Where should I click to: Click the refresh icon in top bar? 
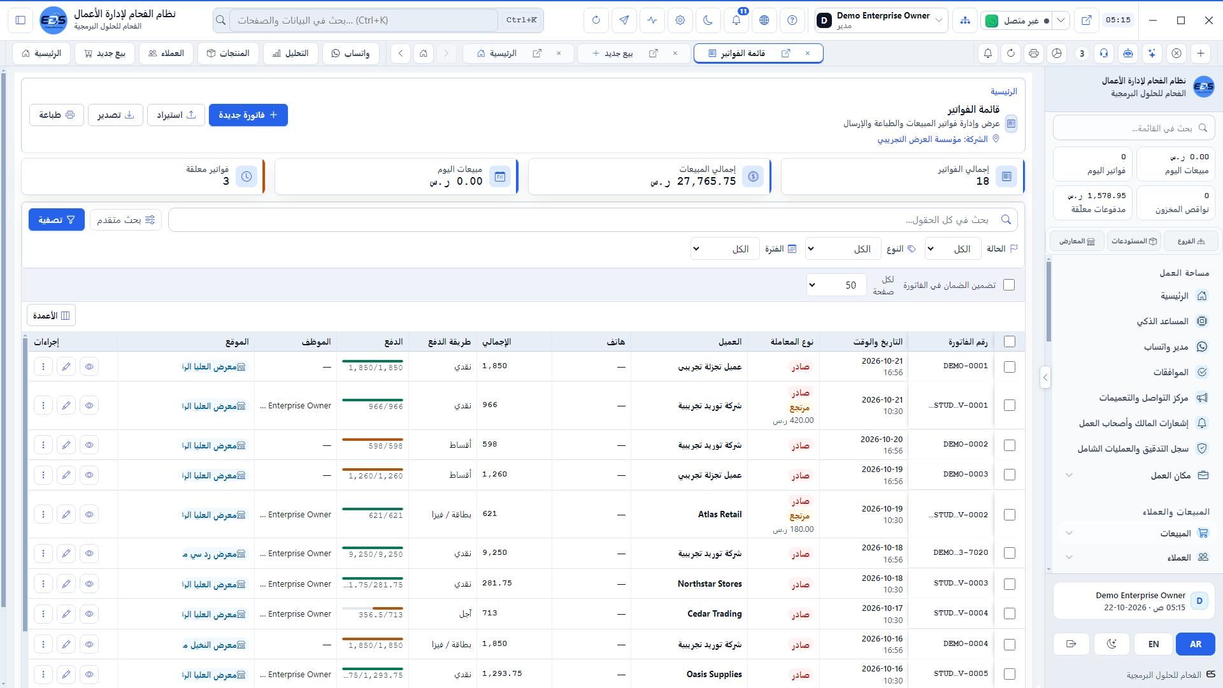tap(596, 20)
